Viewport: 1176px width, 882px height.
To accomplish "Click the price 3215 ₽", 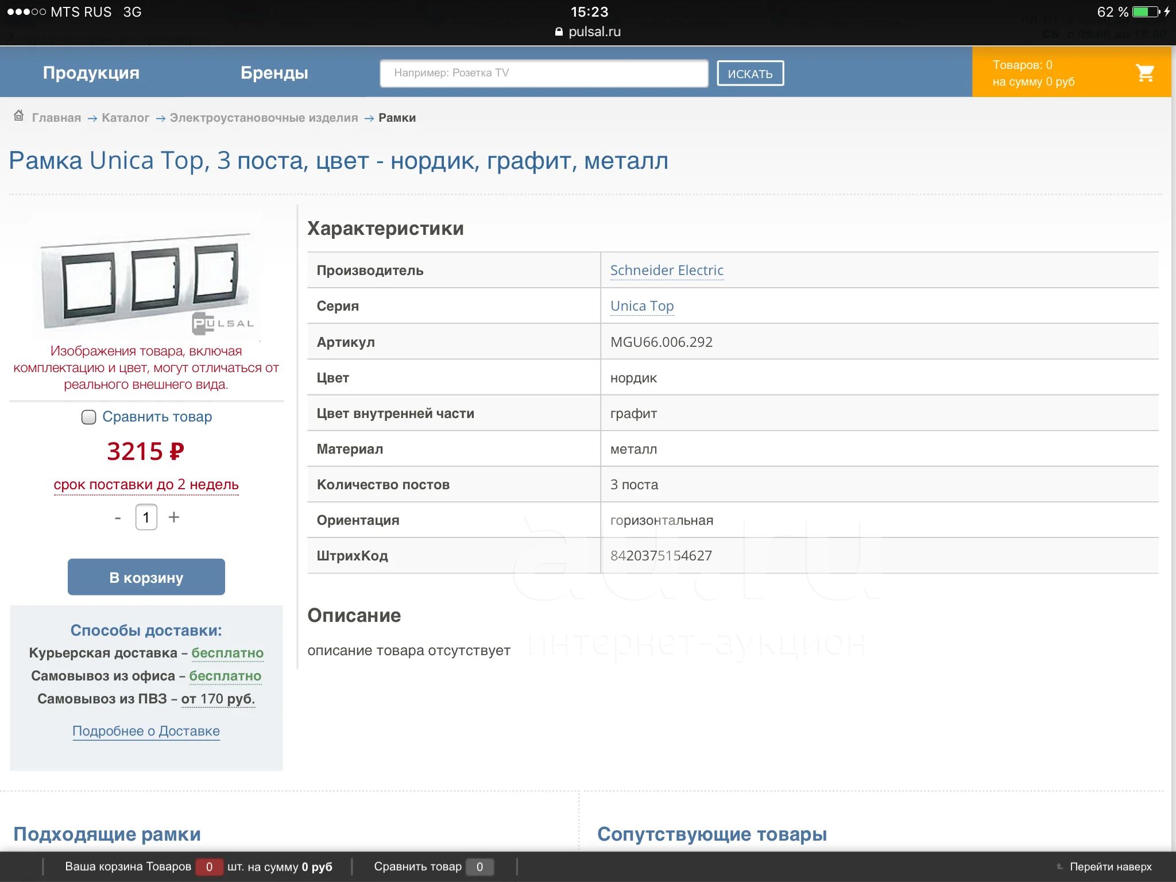I will (x=146, y=451).
